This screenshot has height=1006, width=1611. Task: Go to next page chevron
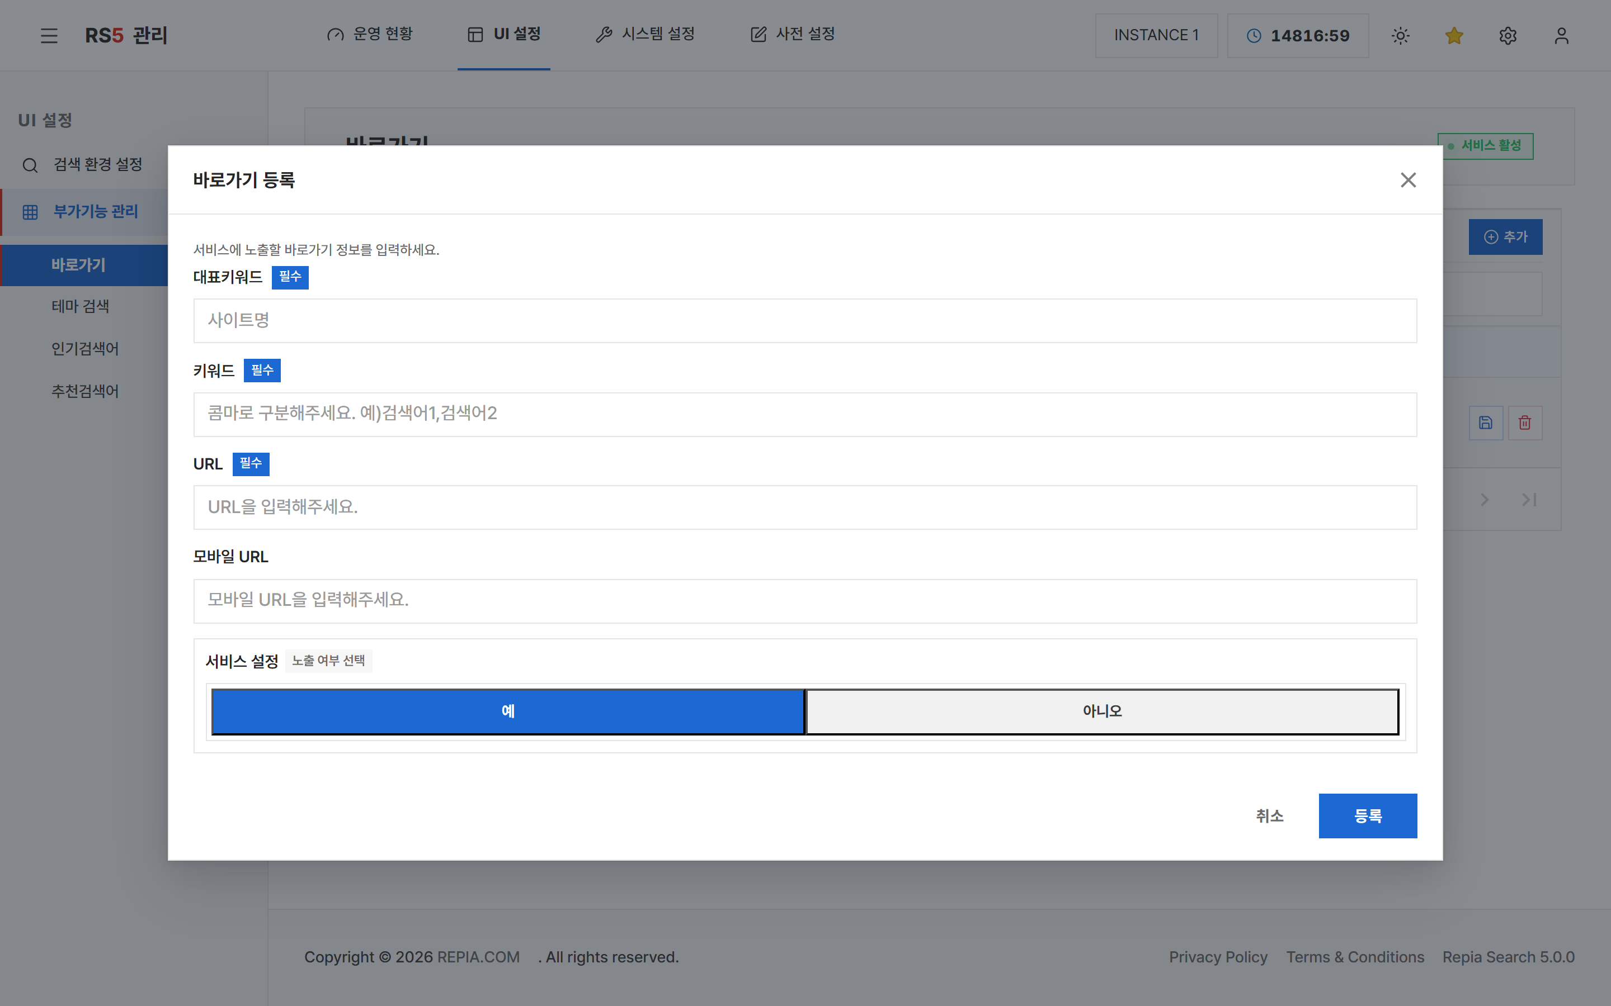point(1485,500)
